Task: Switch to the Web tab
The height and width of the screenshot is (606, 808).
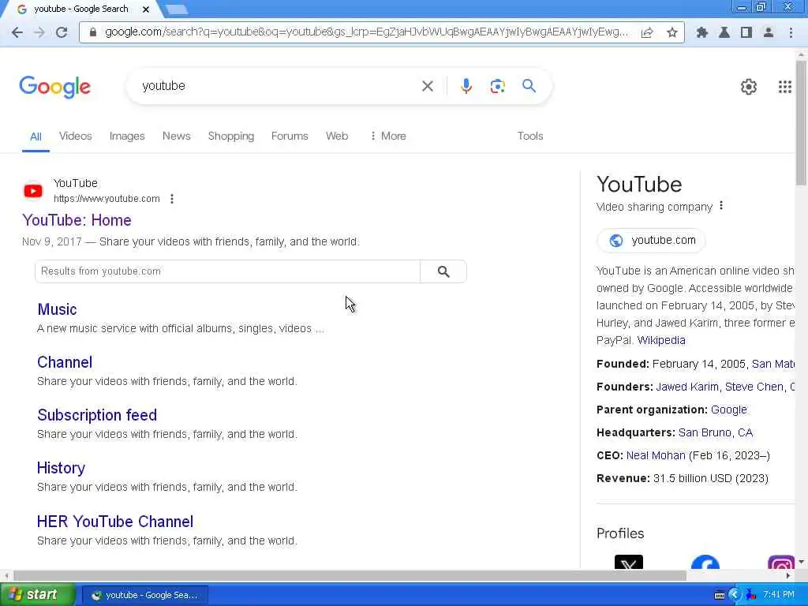Action: [337, 136]
